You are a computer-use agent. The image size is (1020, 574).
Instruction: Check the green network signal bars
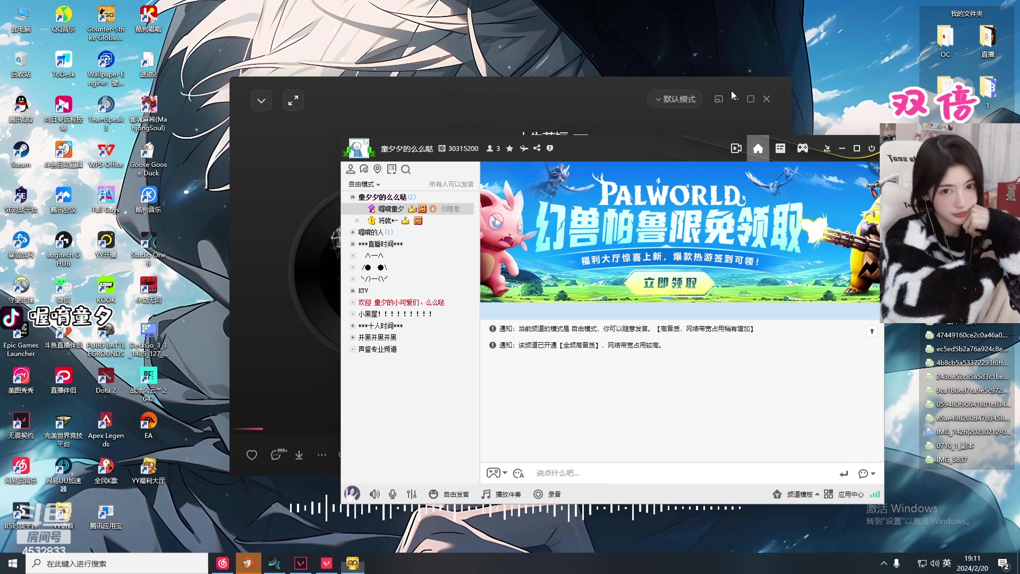pyautogui.click(x=875, y=494)
